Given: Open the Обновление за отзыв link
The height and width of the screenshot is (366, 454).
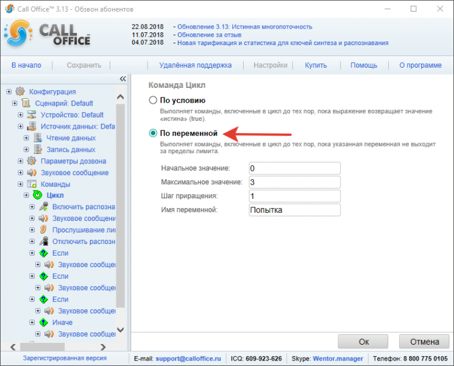Looking at the screenshot, I should 210,35.
